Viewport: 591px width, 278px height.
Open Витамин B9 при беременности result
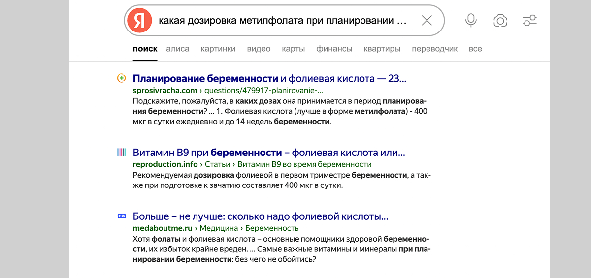[x=269, y=152]
